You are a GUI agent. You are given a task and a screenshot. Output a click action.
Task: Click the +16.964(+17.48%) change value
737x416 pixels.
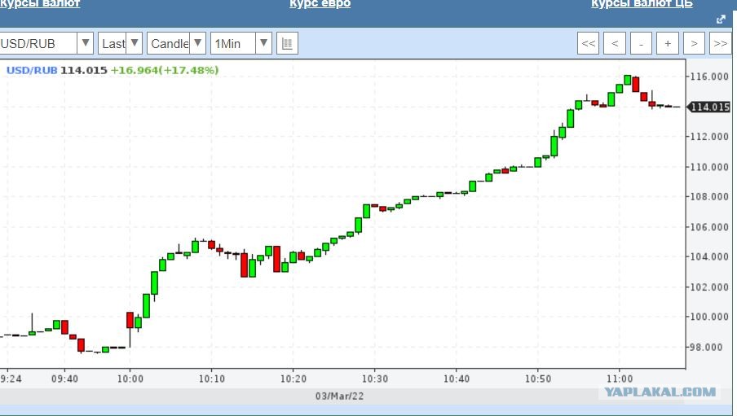coord(165,71)
